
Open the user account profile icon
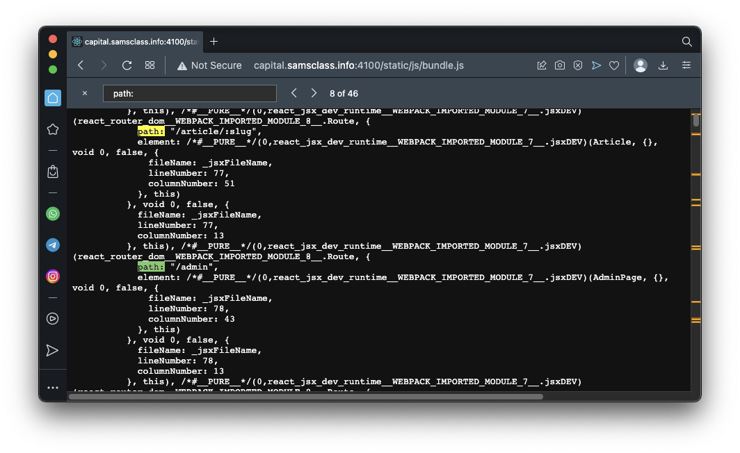click(641, 65)
